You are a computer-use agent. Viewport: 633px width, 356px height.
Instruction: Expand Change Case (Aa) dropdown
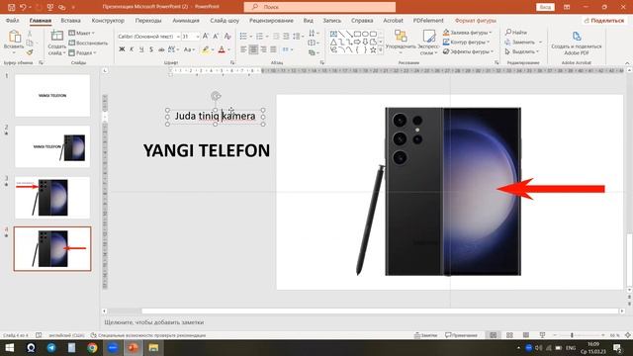click(x=189, y=49)
